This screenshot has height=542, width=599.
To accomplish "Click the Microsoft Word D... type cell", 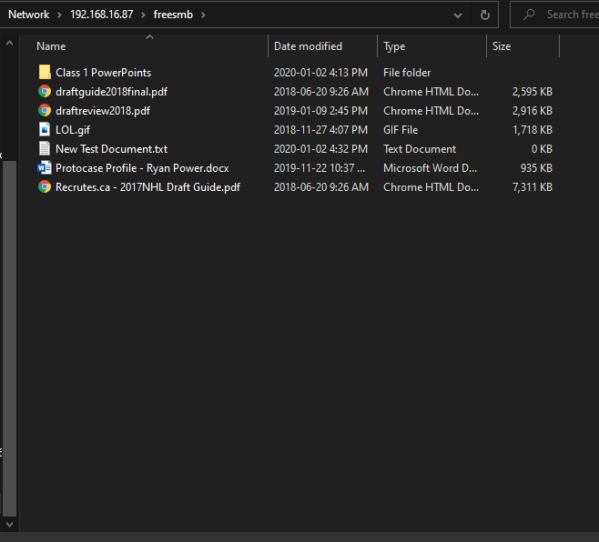I will pyautogui.click(x=431, y=168).
